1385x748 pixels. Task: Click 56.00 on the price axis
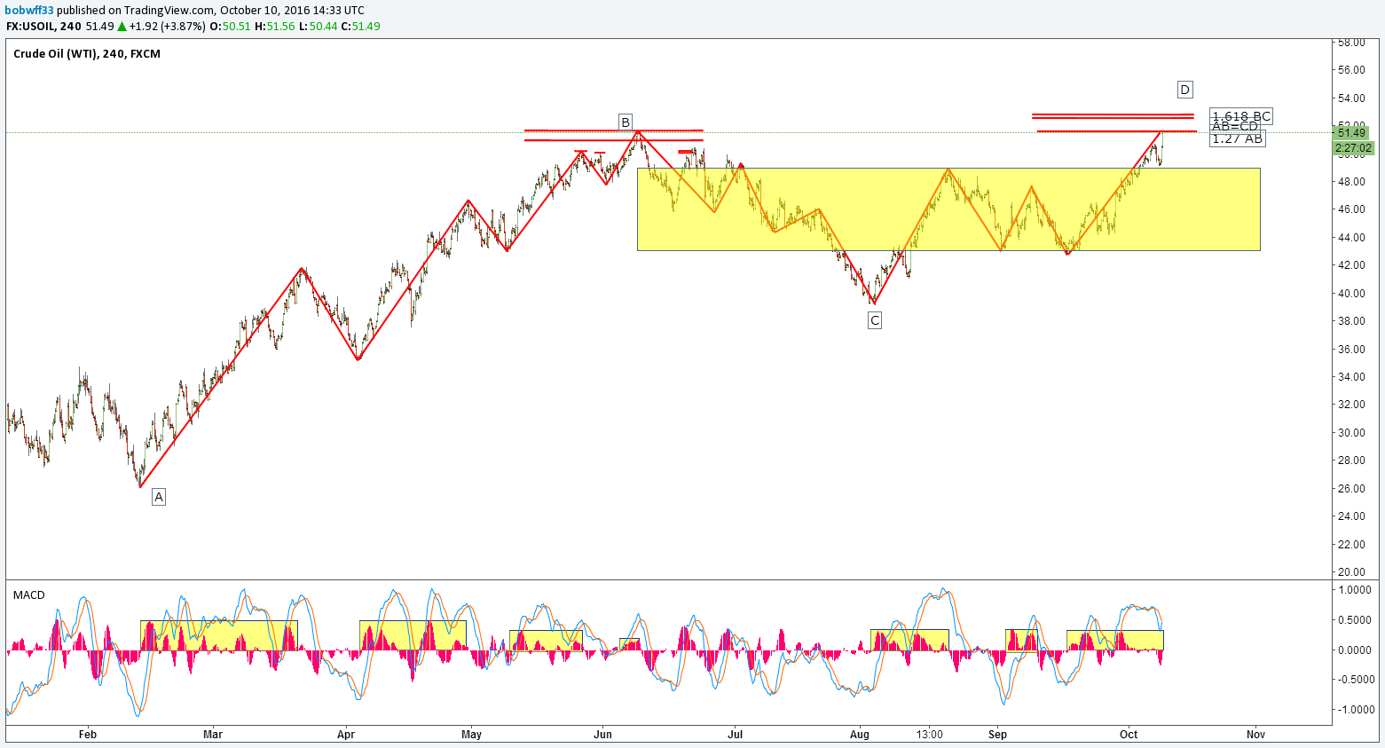tap(1351, 70)
